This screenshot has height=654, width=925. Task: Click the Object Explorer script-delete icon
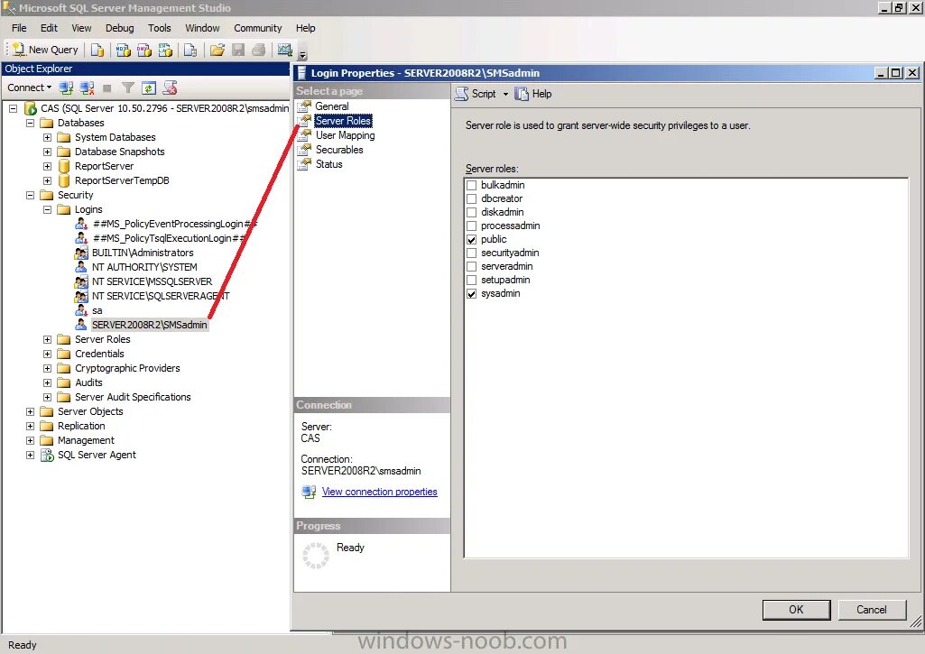point(170,88)
